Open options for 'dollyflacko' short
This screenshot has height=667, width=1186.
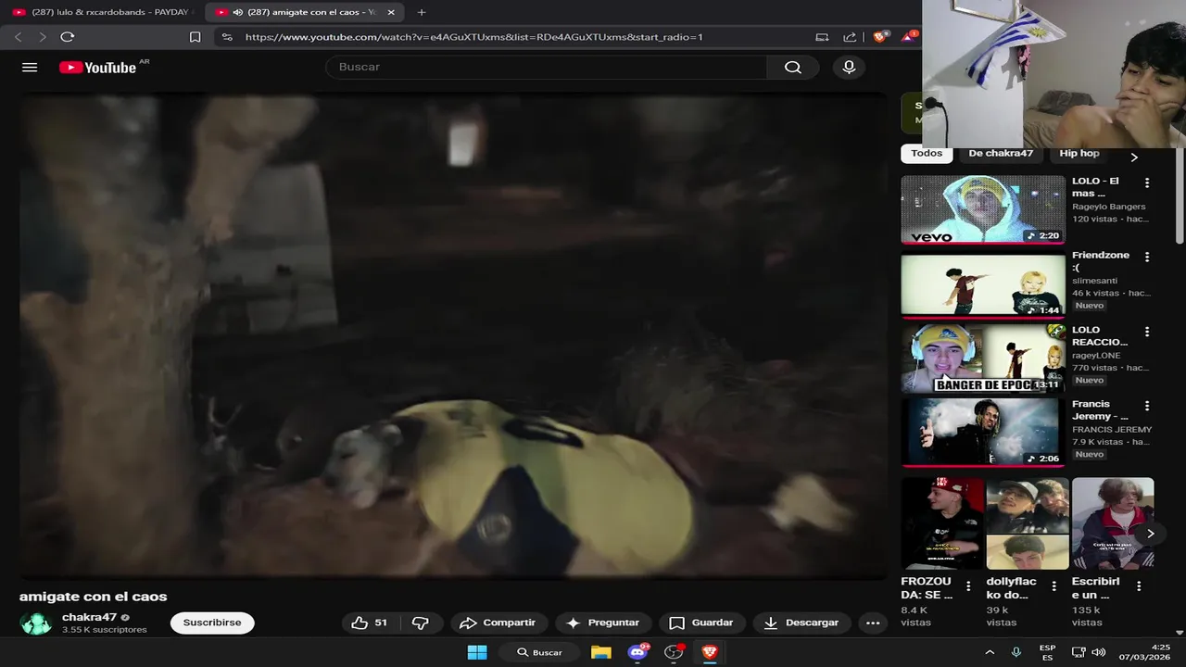click(x=1054, y=585)
